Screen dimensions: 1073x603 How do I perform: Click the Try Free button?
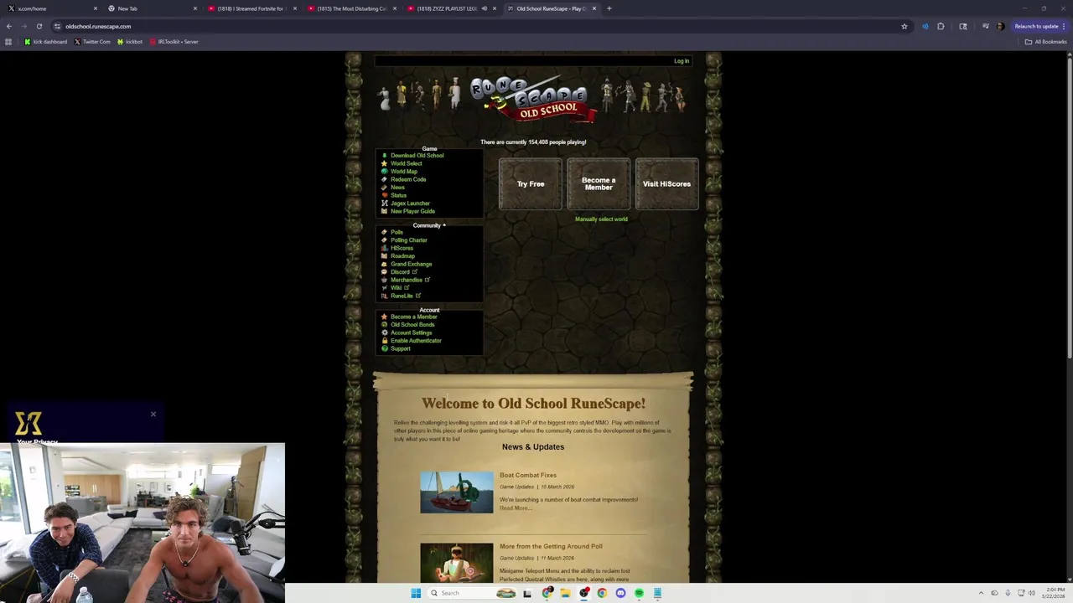coord(531,183)
